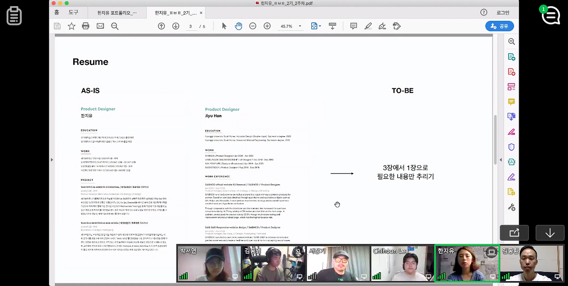Select 김동영 video thumbnail
The width and height of the screenshot is (568, 286).
point(273,264)
